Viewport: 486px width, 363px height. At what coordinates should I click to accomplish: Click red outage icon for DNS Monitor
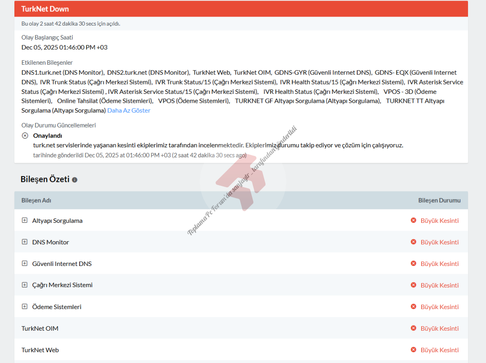tap(414, 242)
